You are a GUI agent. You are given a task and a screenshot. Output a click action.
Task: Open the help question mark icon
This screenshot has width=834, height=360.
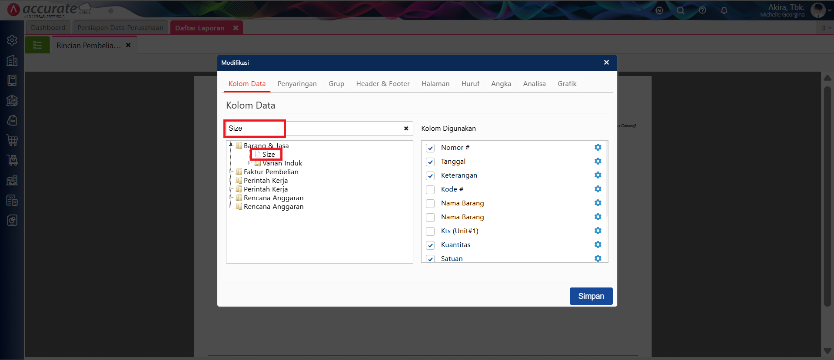point(702,11)
